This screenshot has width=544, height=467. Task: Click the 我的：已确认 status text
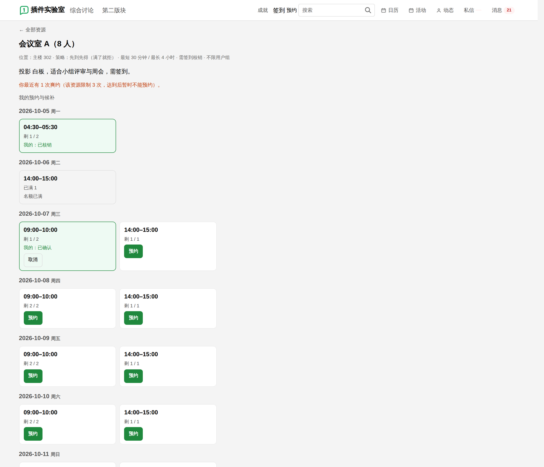(37, 248)
